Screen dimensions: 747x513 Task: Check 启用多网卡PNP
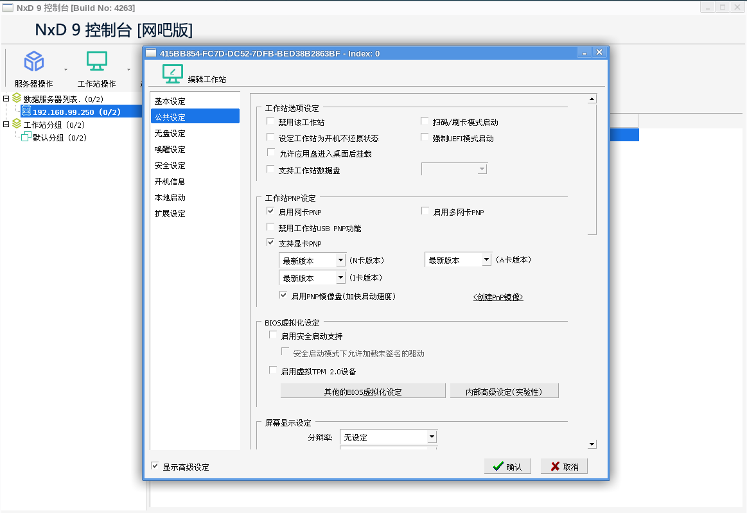pos(425,211)
